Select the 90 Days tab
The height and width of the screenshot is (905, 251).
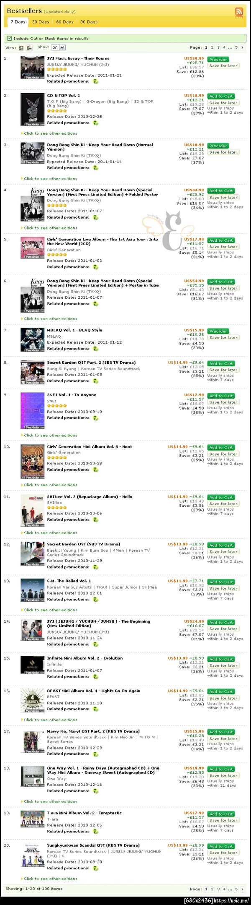point(89,22)
